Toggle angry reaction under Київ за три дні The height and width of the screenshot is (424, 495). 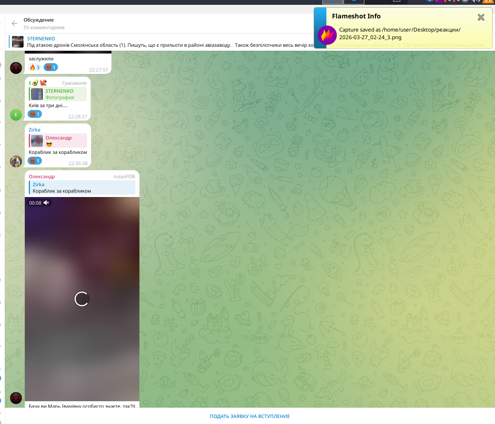click(35, 114)
